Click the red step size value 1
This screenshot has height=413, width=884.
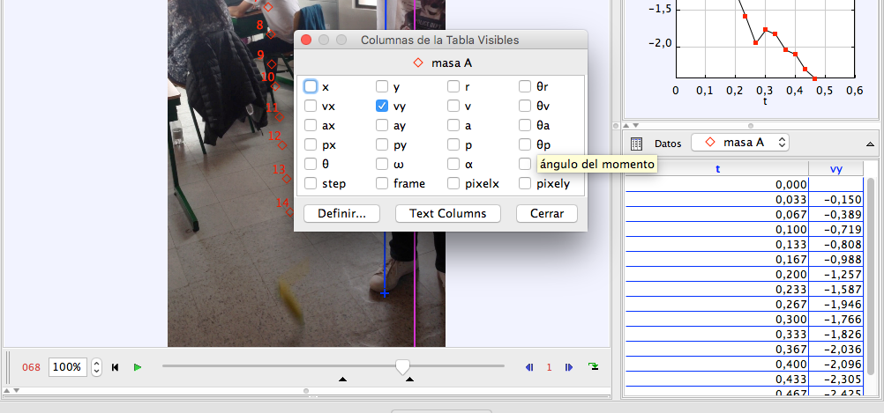pyautogui.click(x=549, y=367)
